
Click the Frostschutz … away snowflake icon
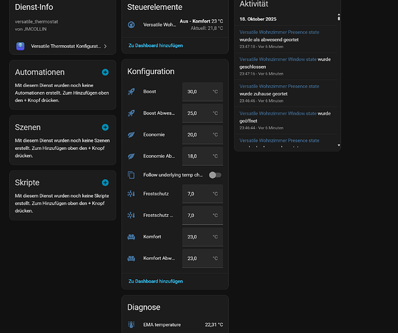[x=132, y=215]
